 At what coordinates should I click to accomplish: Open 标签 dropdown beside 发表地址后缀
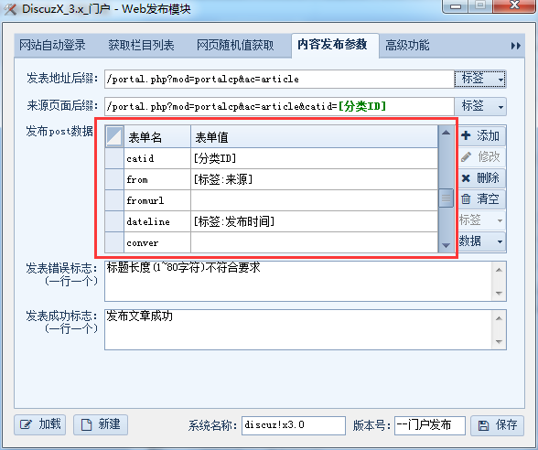click(480, 79)
